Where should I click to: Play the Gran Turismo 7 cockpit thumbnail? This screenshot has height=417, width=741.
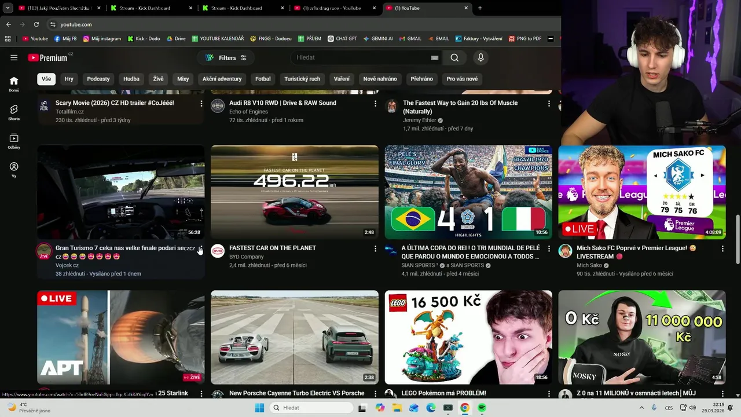click(x=121, y=192)
